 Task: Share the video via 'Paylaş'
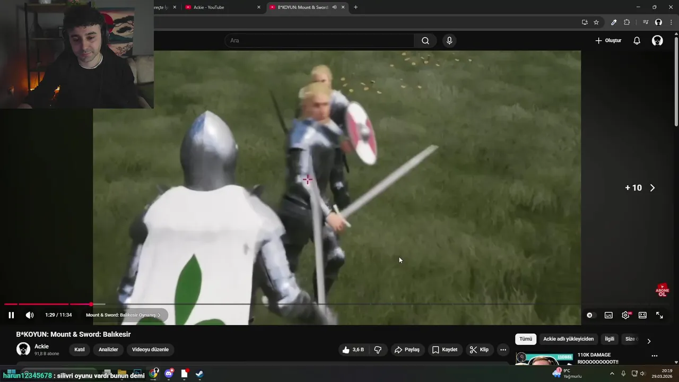point(407,350)
